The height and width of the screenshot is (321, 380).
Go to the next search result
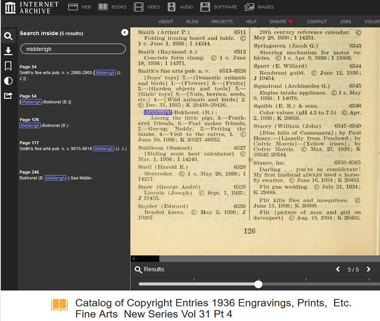tap(368, 269)
